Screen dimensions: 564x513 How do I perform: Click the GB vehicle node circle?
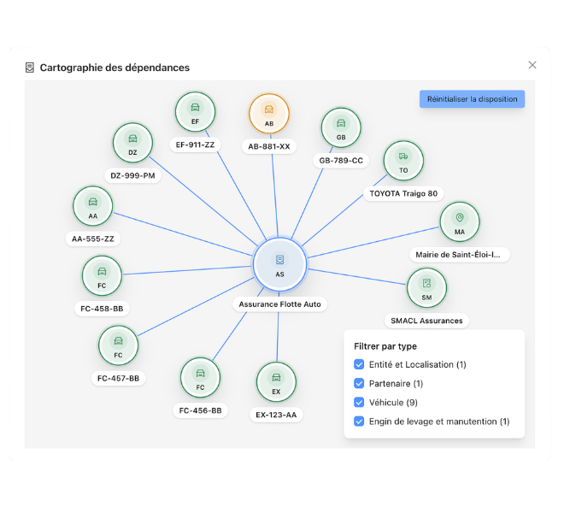[341, 127]
